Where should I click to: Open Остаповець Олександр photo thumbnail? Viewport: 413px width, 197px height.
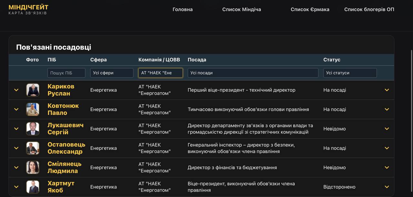tap(33, 148)
